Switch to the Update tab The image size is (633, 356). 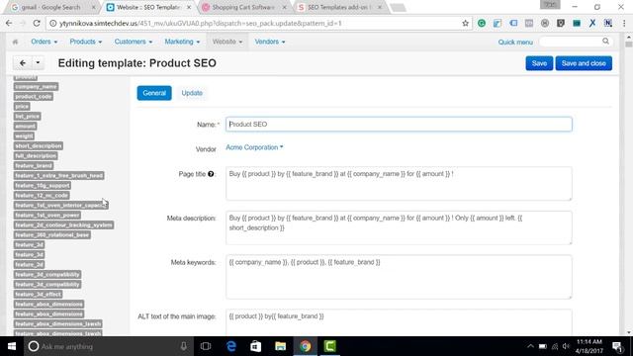192,93
